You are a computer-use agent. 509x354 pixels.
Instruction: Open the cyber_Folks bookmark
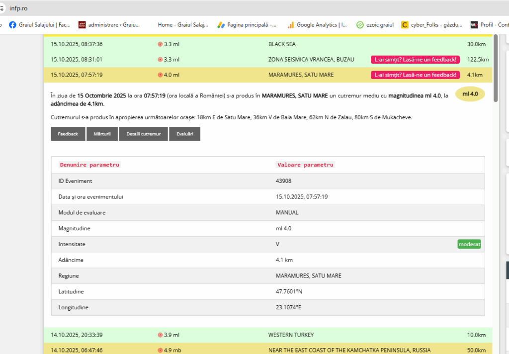431,24
